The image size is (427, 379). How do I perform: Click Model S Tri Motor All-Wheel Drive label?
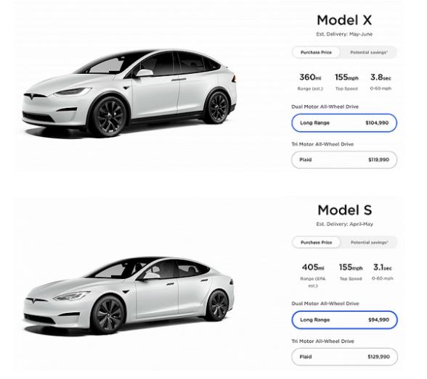pos(322,341)
